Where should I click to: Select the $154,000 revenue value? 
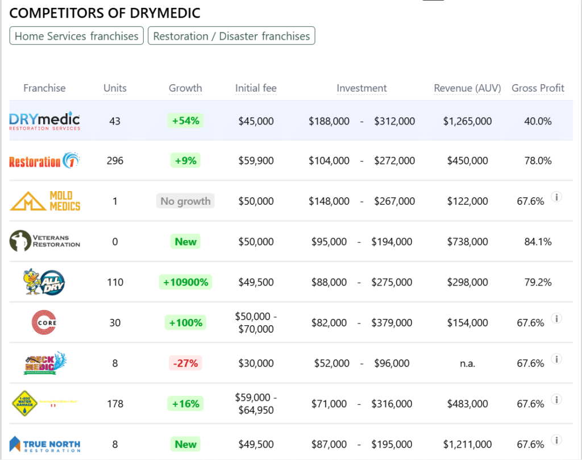(467, 322)
